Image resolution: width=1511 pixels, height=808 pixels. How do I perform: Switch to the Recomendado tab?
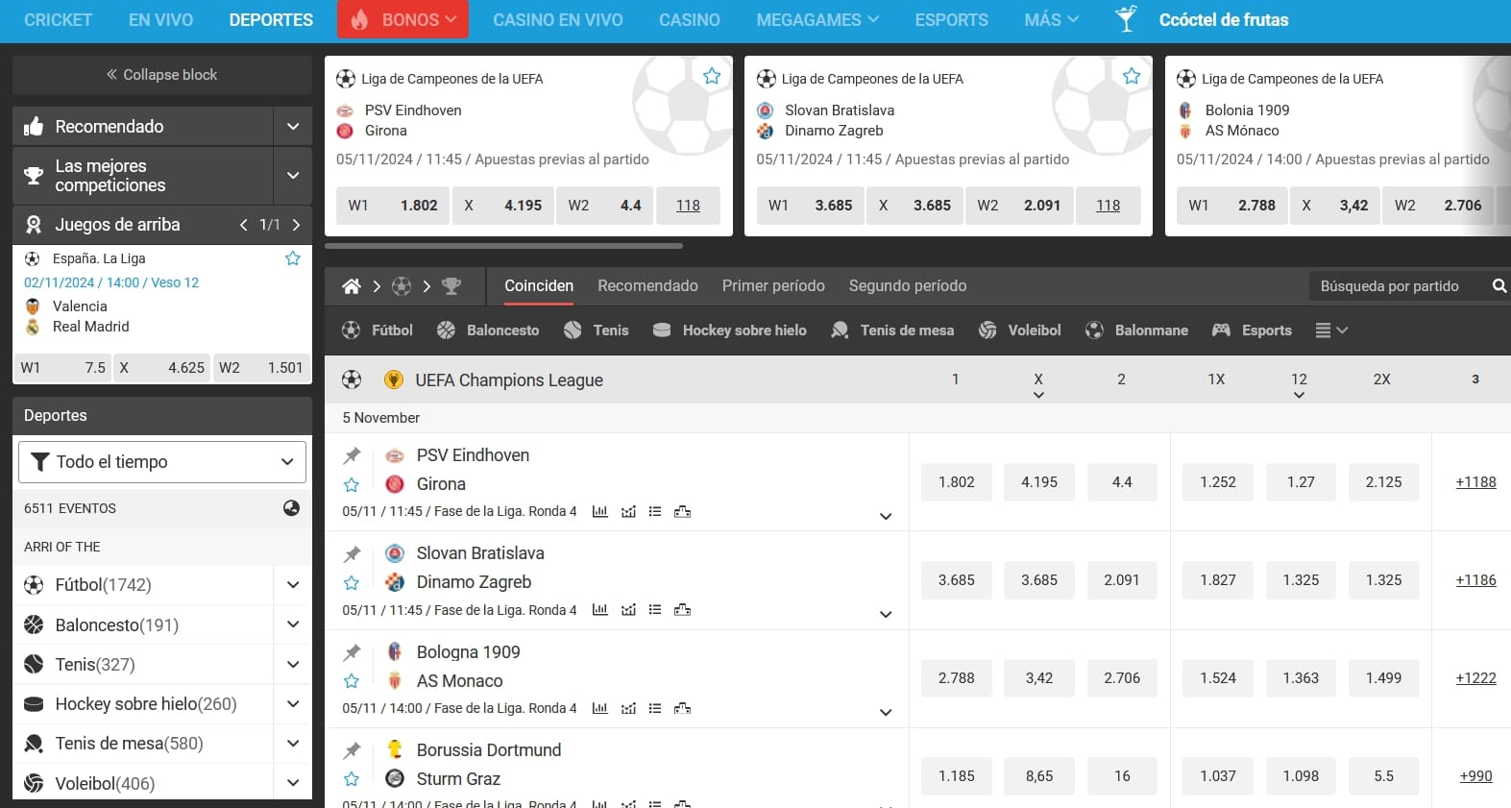[x=647, y=286]
